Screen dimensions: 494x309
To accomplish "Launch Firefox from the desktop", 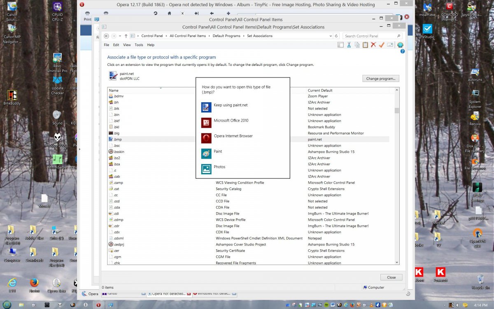I will (34, 285).
